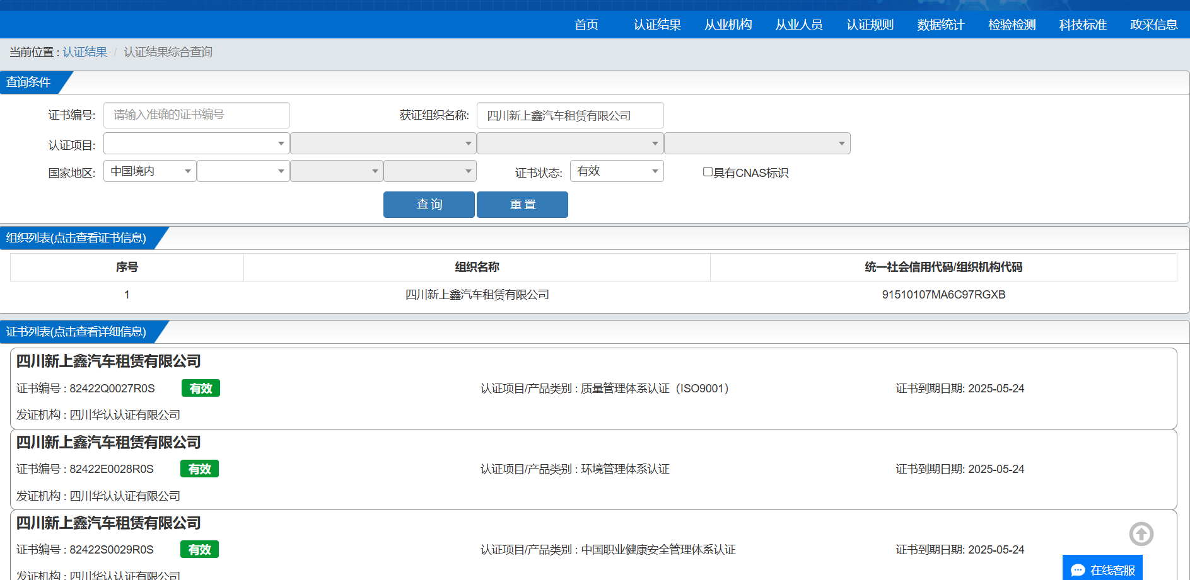Click 有效 badge of certificate 82422E0028R0S
Viewport: 1190px width, 580px height.
click(x=199, y=469)
